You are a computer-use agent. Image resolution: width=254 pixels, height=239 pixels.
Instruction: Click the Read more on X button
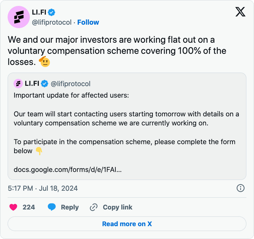(127, 224)
